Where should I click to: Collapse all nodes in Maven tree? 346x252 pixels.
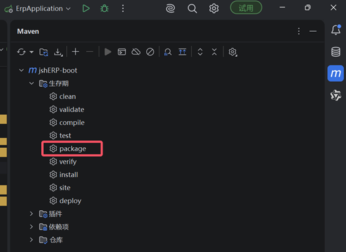pos(214,52)
